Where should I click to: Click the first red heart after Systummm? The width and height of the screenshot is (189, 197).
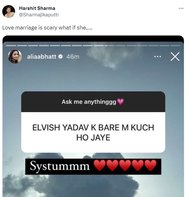100,165
